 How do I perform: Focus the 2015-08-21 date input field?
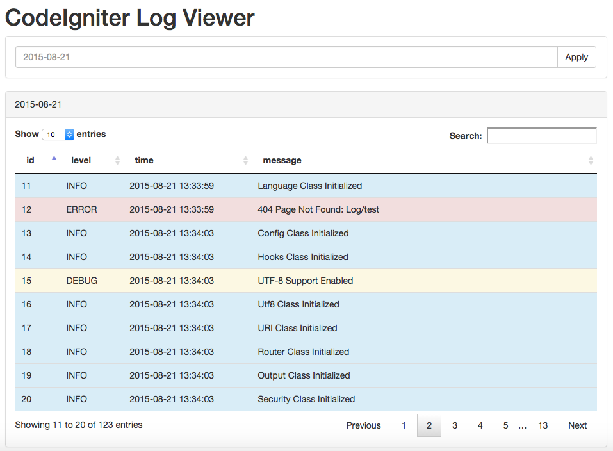[286, 57]
